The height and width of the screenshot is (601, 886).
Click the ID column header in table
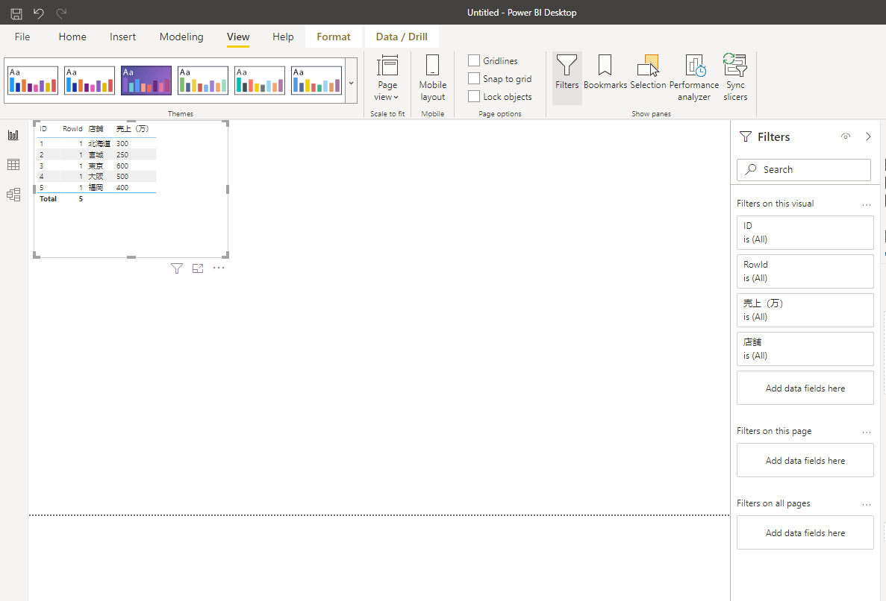tap(43, 129)
